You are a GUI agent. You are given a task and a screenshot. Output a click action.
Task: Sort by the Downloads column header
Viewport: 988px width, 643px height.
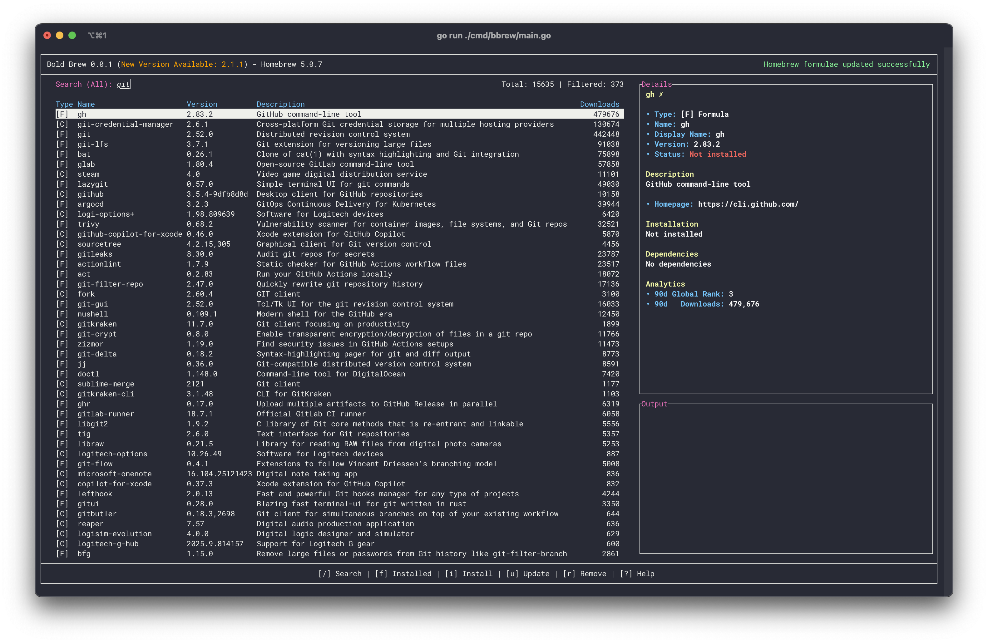pyautogui.click(x=600, y=104)
